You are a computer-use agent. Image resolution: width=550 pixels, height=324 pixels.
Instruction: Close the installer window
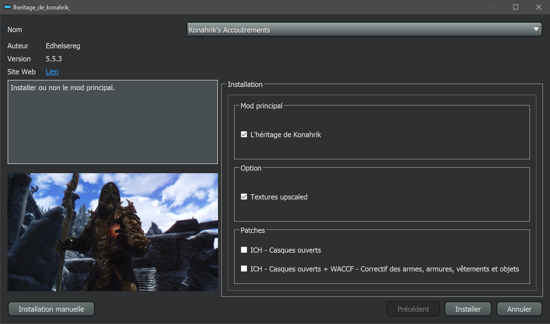(x=539, y=7)
